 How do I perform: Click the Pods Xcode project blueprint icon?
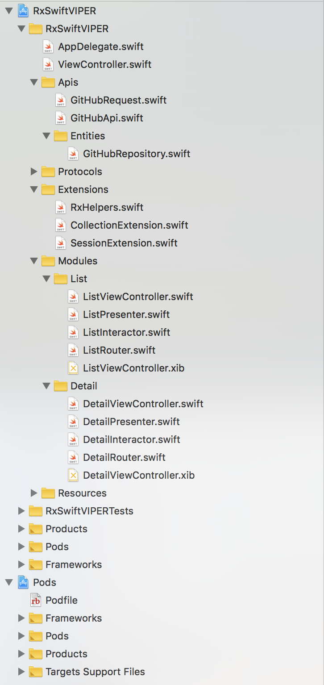23,582
